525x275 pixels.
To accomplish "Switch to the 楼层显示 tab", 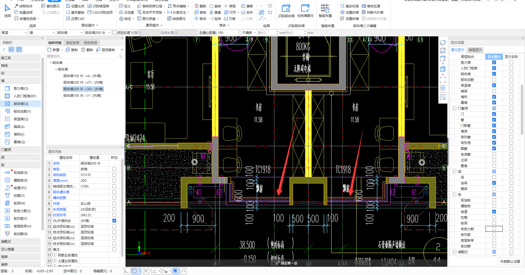I will tap(475, 50).
